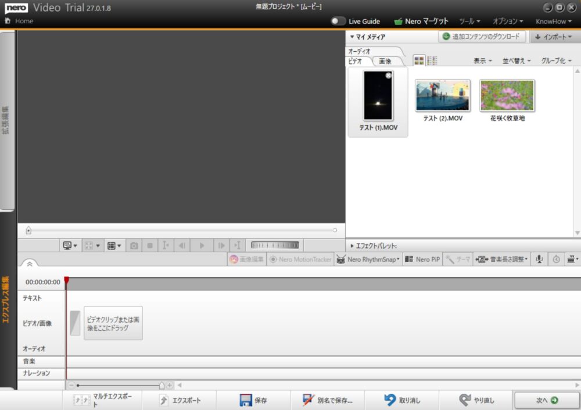Screen dimensions: 581x410
Task: Open the ツール menu
Action: click(x=469, y=21)
